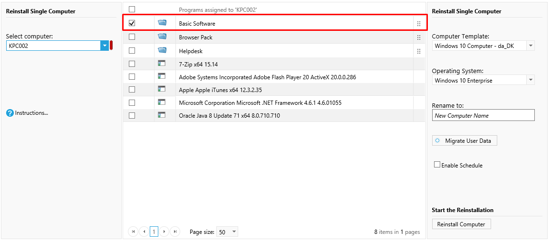Select the Migrate User Data option
Image resolution: width=551 pixels, height=241 pixels.
coord(437,141)
